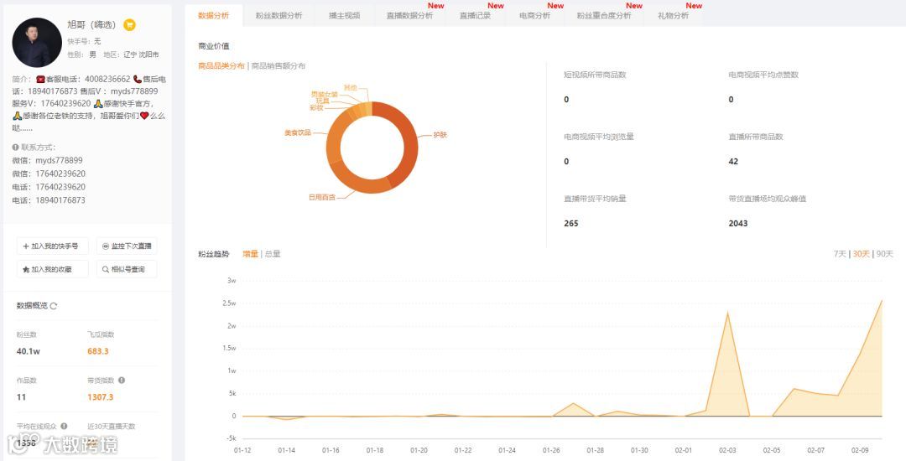Screen dimensions: 906x461
Task: Click the 其他 label on the donut chart
Action: [350, 88]
